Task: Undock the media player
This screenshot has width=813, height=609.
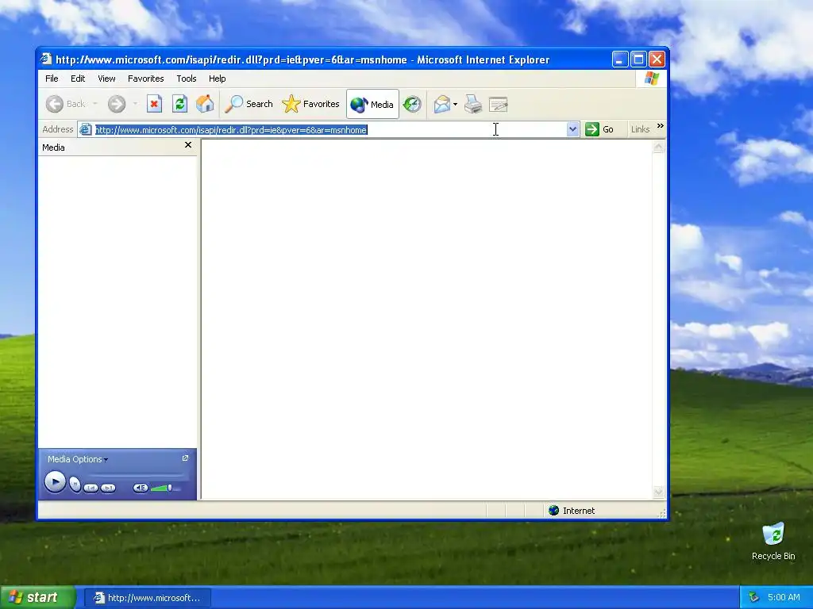Action: [x=185, y=458]
